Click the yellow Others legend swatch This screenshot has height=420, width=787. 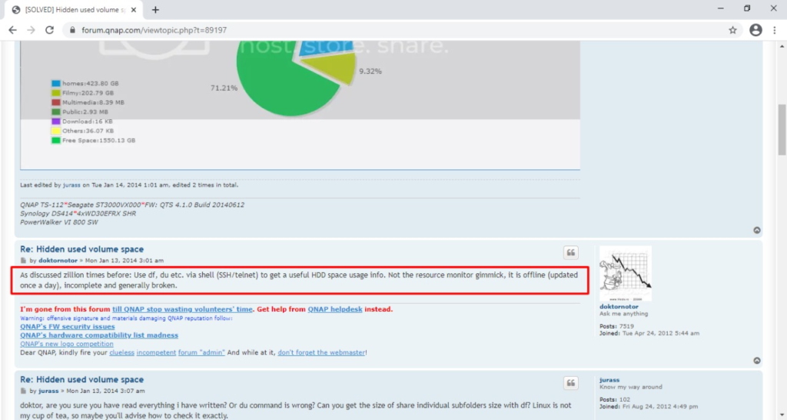point(55,131)
